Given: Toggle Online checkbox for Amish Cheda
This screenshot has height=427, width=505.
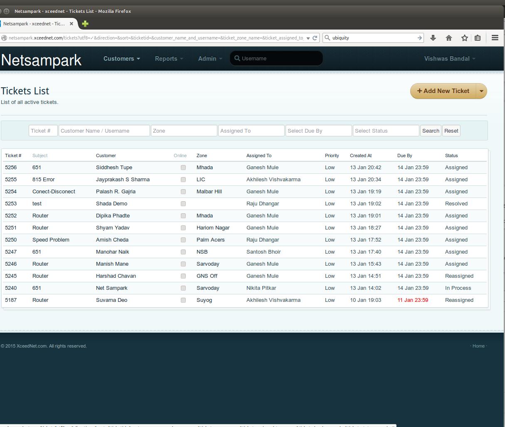Looking at the screenshot, I should [183, 240].
